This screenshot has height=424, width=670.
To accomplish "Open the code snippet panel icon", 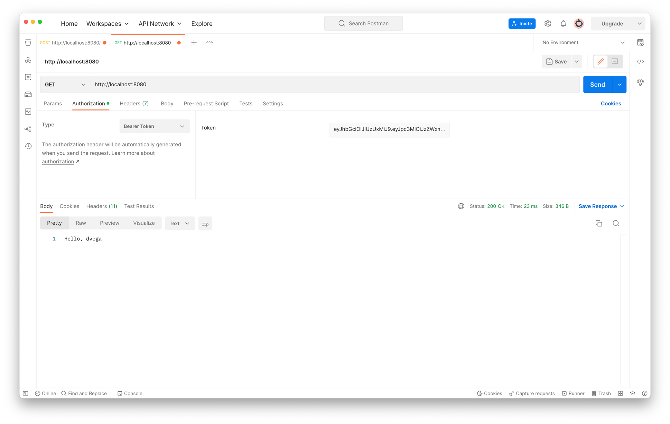I will [640, 61].
